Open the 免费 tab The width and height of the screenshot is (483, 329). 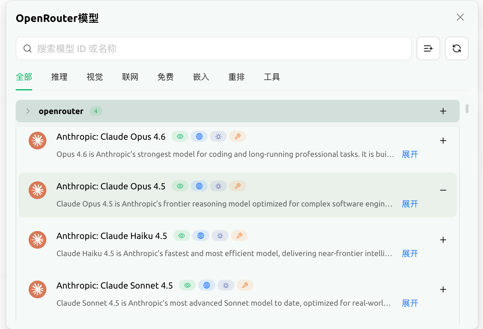coord(166,77)
